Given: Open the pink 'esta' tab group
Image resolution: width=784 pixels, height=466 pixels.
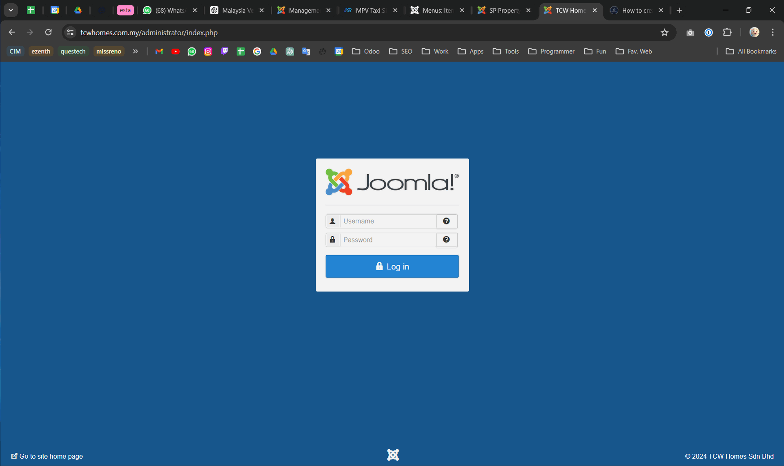Looking at the screenshot, I should (x=125, y=10).
